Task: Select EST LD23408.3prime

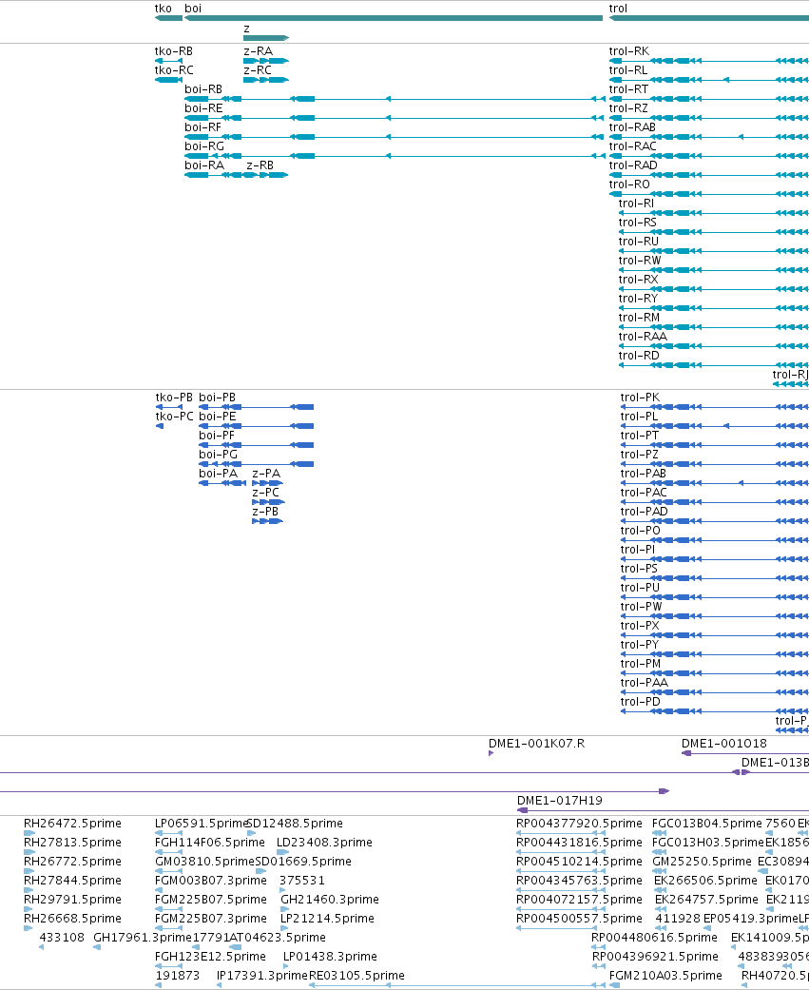Action: coord(324,843)
